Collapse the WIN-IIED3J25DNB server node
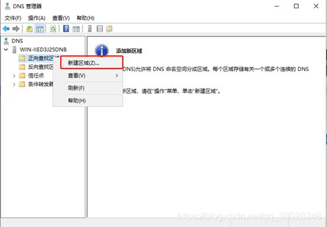Screen dimensions: 327x227 (6, 50)
